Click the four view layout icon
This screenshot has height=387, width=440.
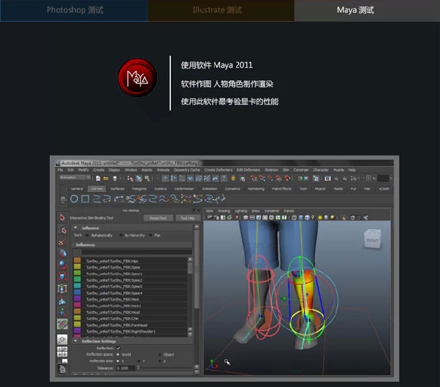tap(62, 352)
